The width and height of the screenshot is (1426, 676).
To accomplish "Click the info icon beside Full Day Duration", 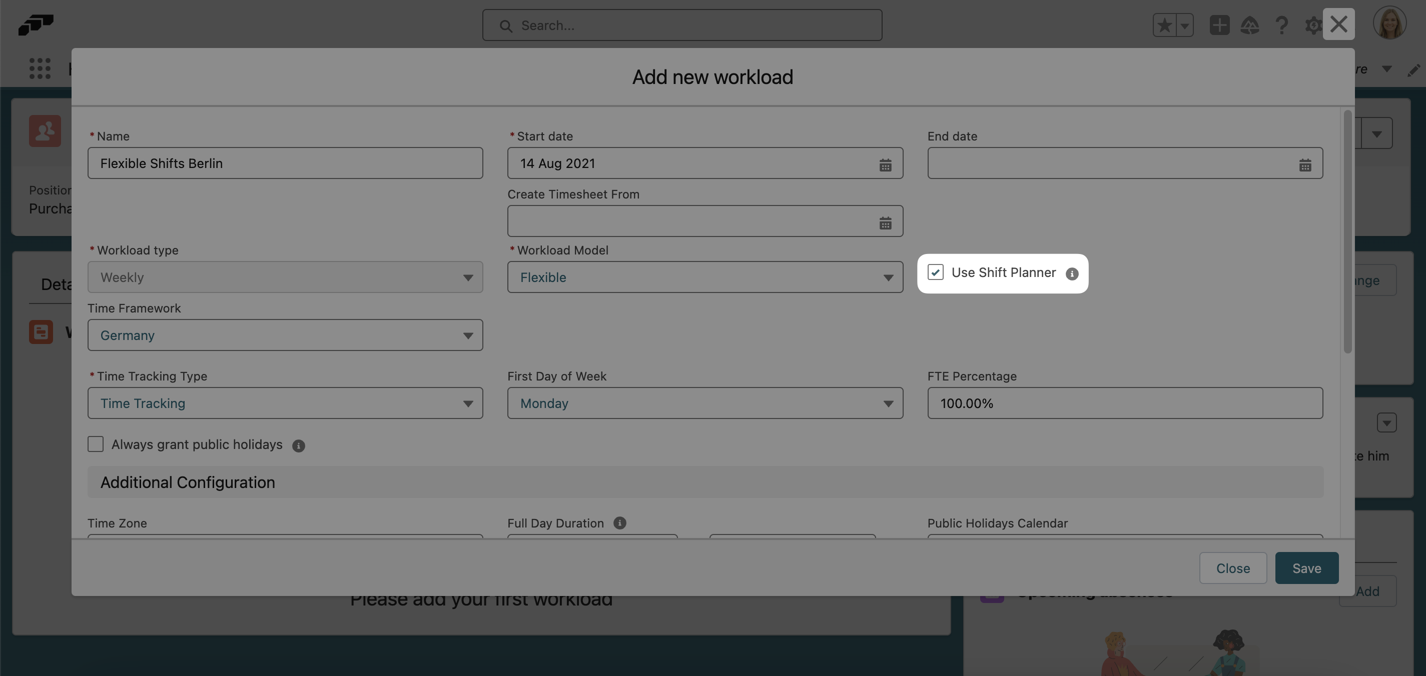I will 619,523.
